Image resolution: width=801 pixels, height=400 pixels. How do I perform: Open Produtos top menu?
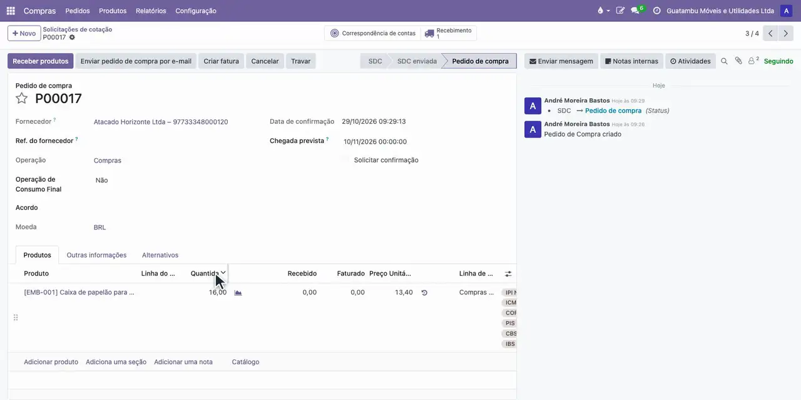click(x=113, y=11)
